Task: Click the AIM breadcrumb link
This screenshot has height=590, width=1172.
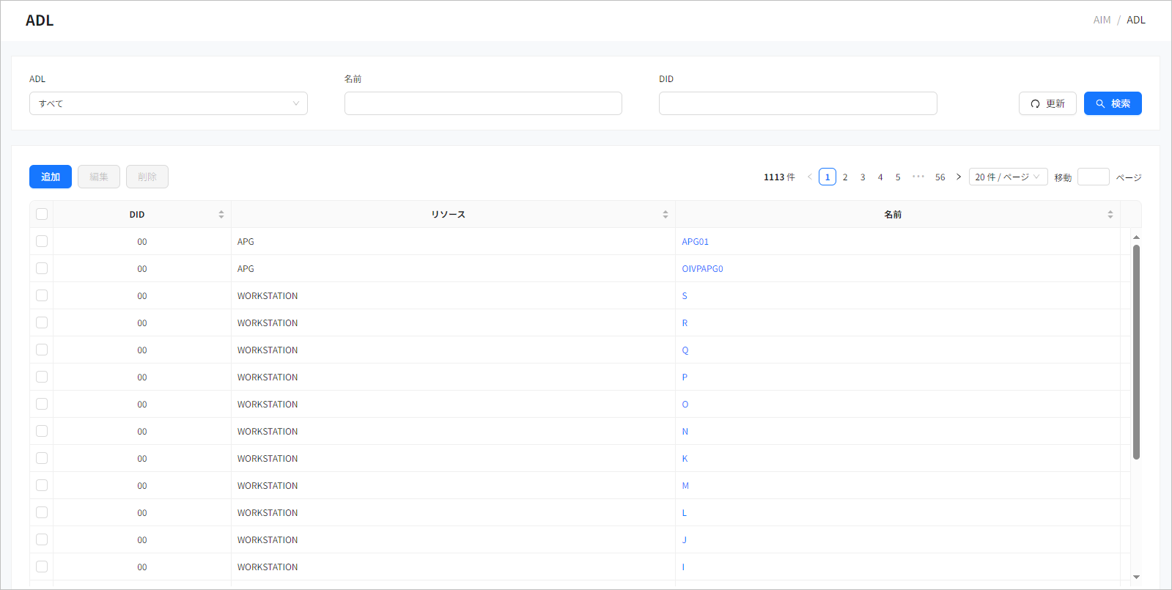Action: 1101,20
